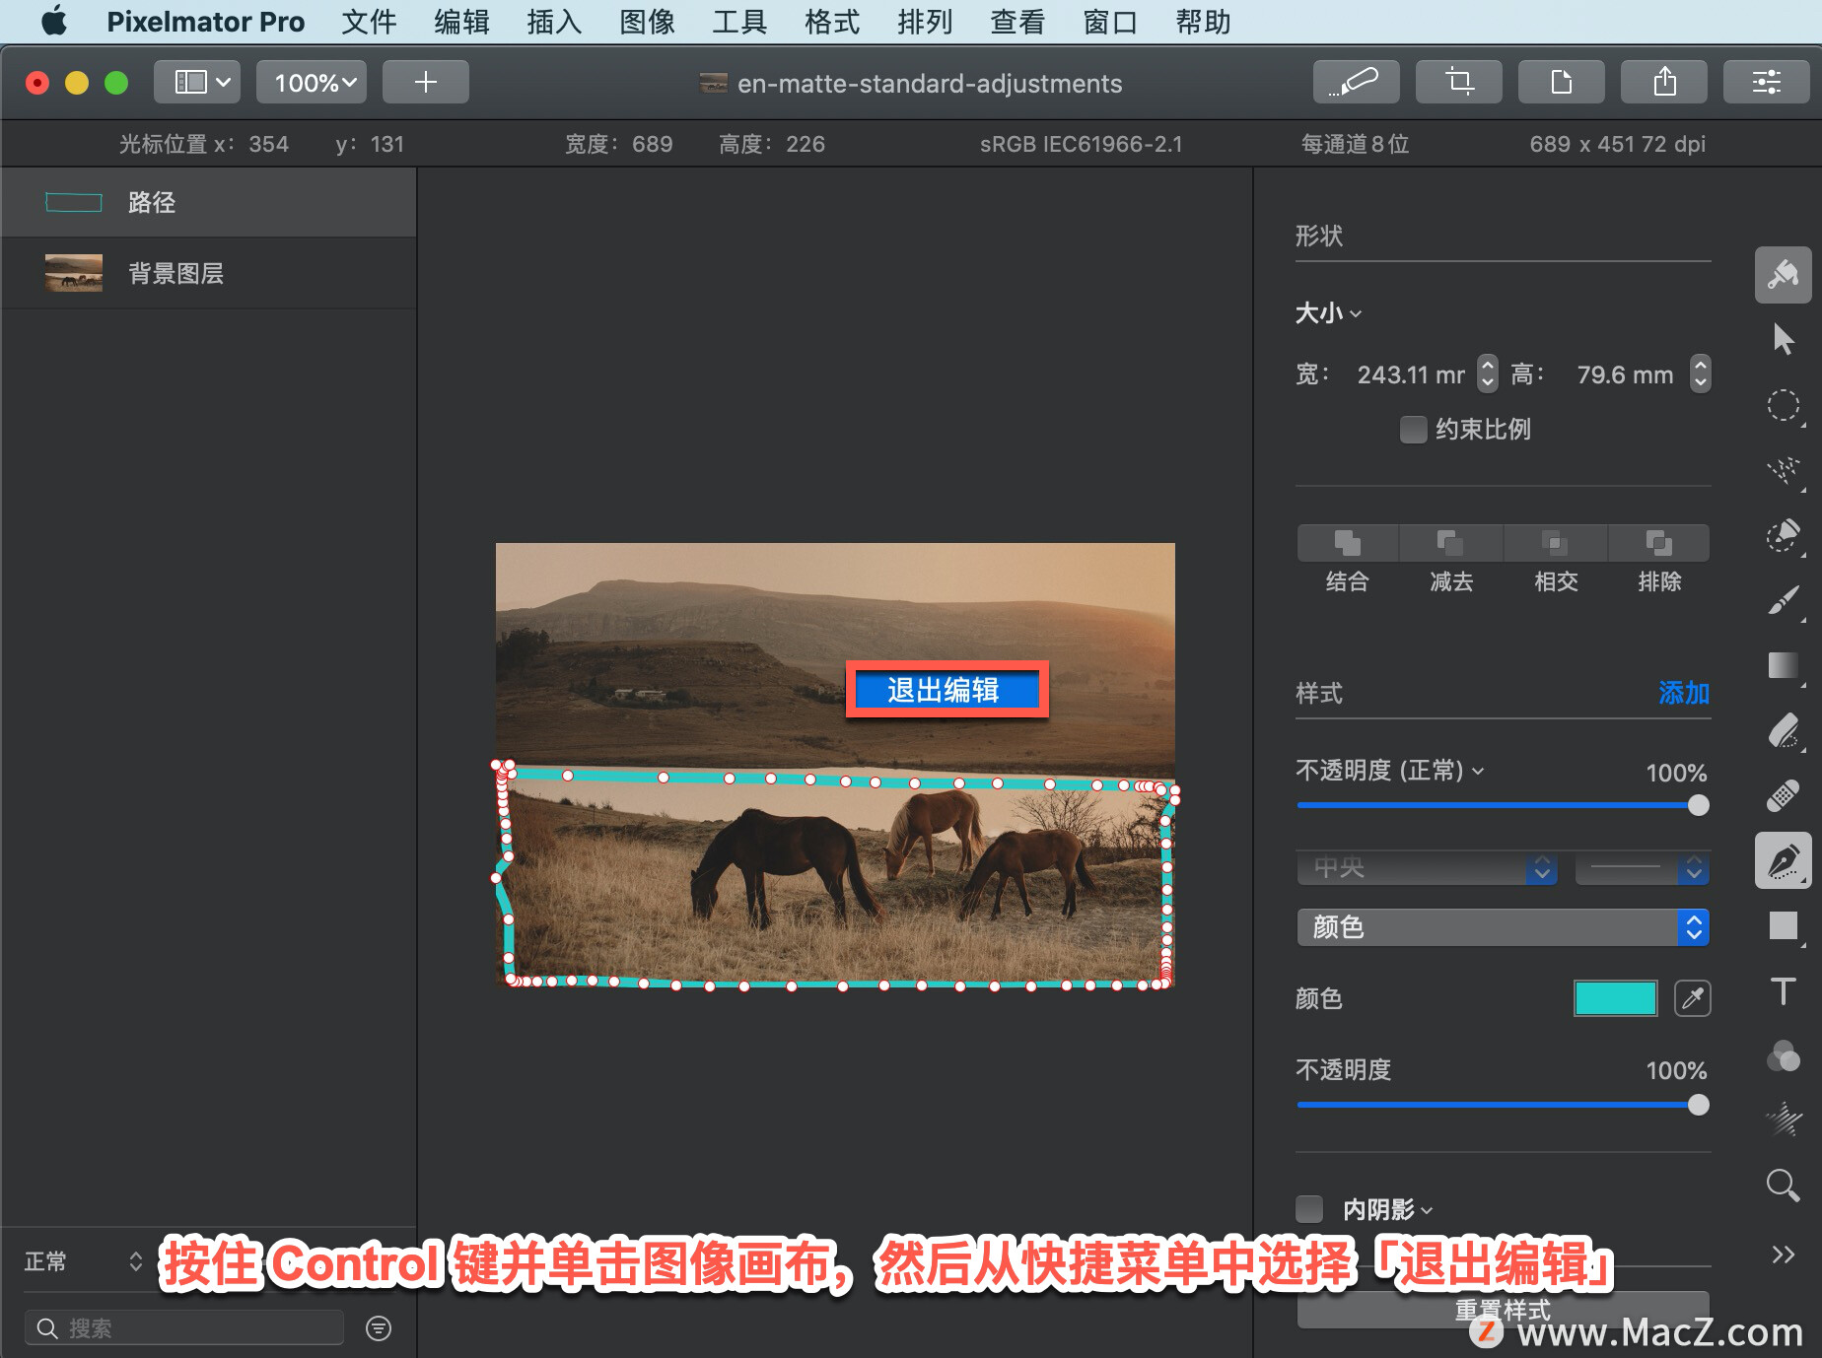The image size is (1822, 1358).
Task: Enable the 内阴影 checkbox
Action: (1309, 1209)
